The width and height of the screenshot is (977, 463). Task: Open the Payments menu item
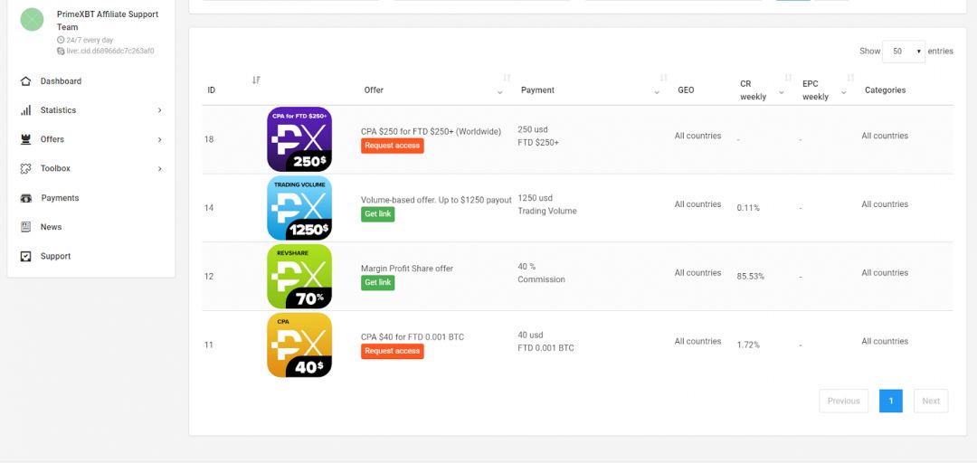pos(60,198)
